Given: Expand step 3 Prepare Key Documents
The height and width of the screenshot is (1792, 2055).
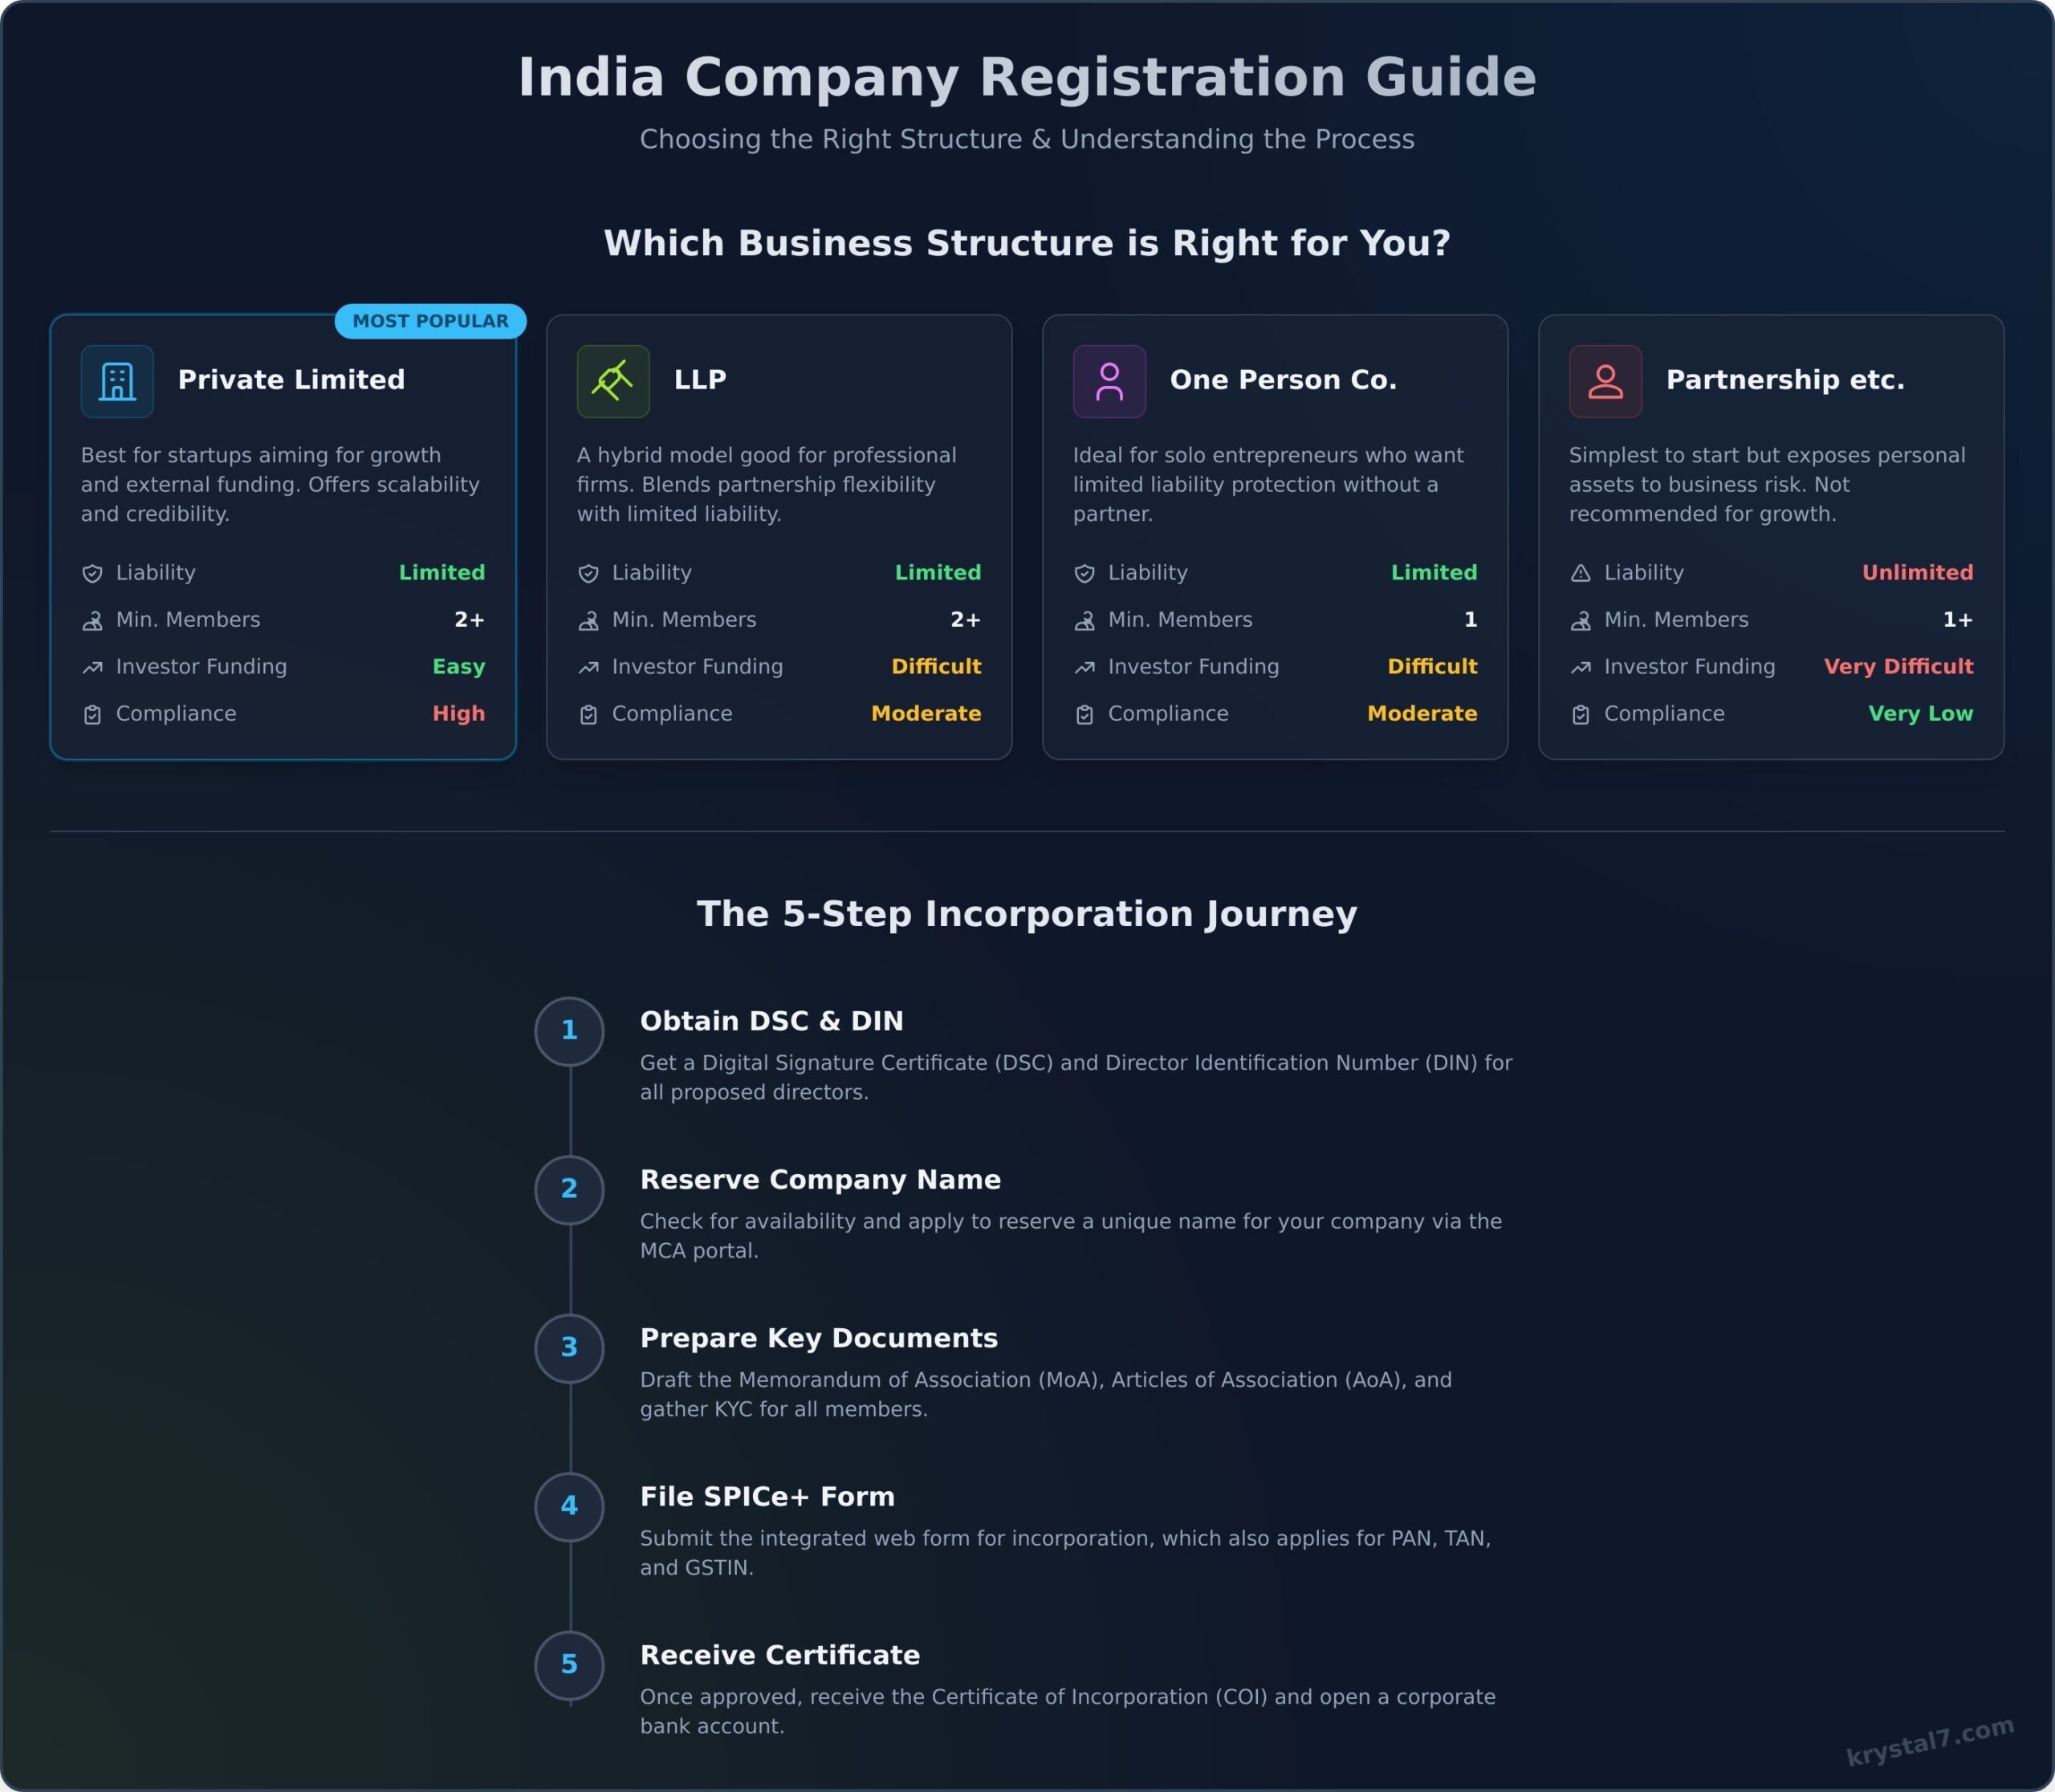Looking at the screenshot, I should tap(819, 1338).
